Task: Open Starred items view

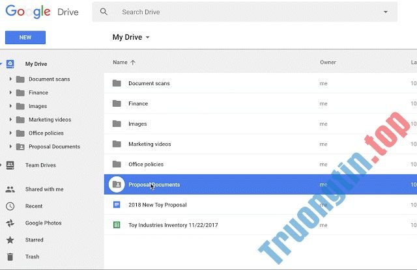Action: 34,239
